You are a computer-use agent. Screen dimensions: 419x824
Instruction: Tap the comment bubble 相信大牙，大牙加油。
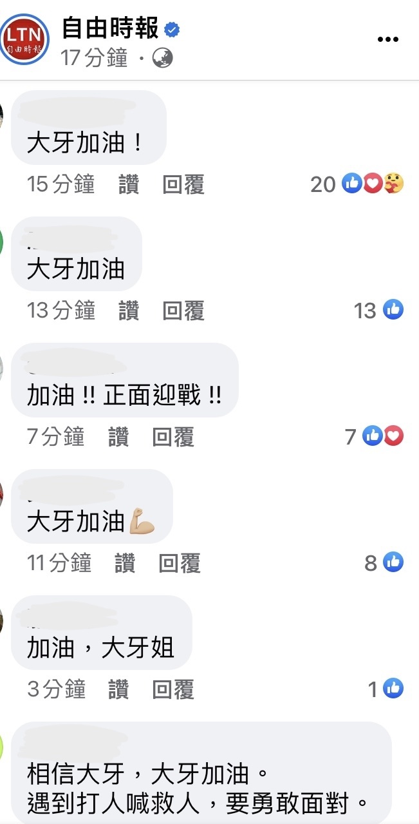201,772
